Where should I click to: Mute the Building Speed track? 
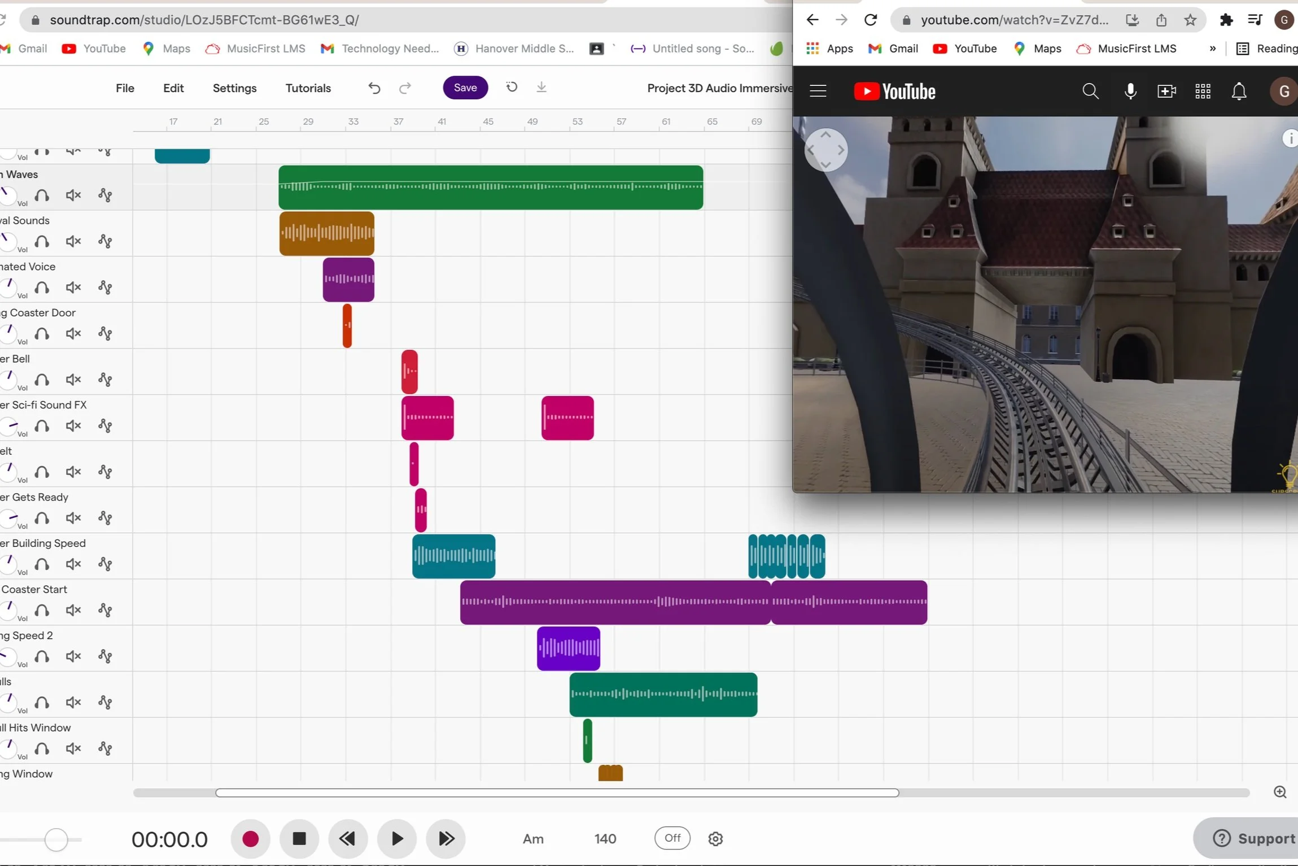(73, 564)
